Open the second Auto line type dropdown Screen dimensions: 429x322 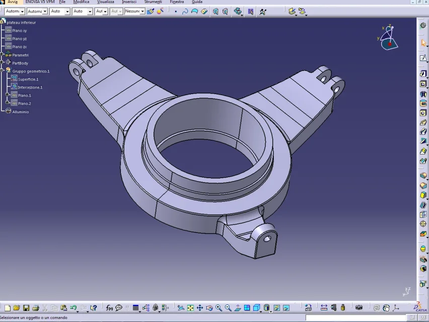coord(90,12)
